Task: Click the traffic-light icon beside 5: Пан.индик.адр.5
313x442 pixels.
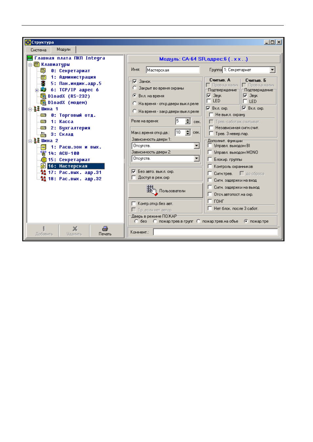Action: click(43, 83)
